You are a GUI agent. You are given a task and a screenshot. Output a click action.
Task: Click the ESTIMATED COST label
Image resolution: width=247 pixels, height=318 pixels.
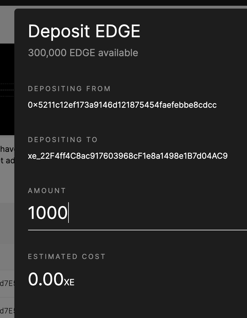click(66, 256)
